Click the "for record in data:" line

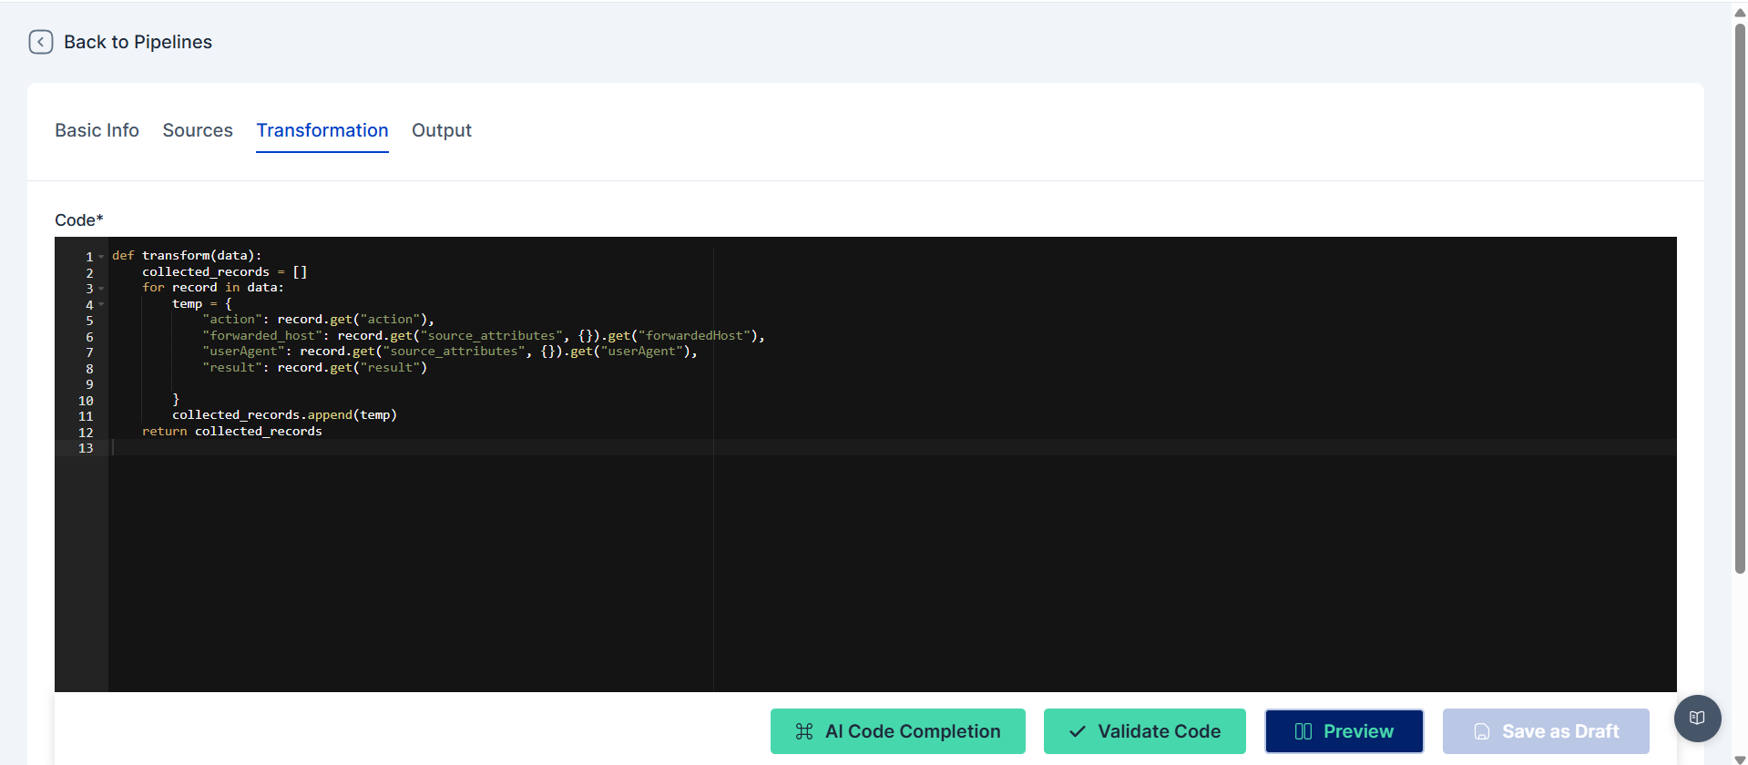pyautogui.click(x=213, y=288)
